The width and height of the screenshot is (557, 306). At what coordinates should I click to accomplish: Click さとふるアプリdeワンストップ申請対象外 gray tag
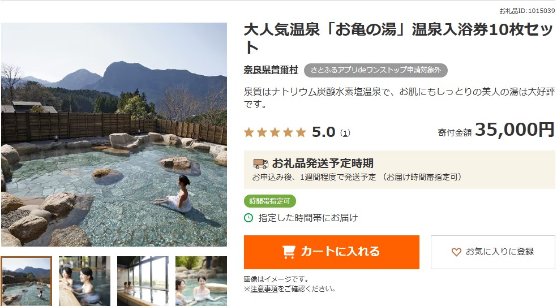[375, 70]
